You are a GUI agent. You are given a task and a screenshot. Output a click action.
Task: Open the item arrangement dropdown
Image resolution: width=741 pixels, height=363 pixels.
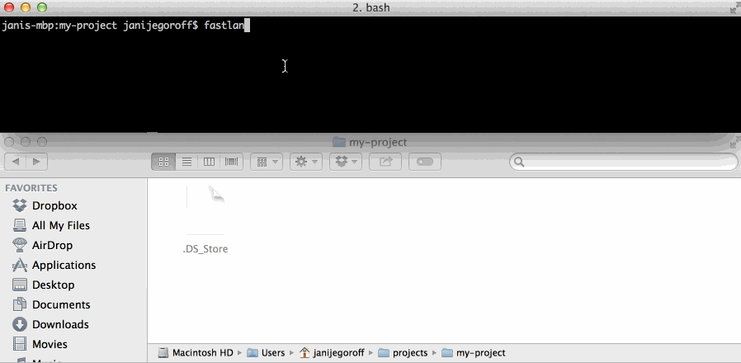click(267, 162)
